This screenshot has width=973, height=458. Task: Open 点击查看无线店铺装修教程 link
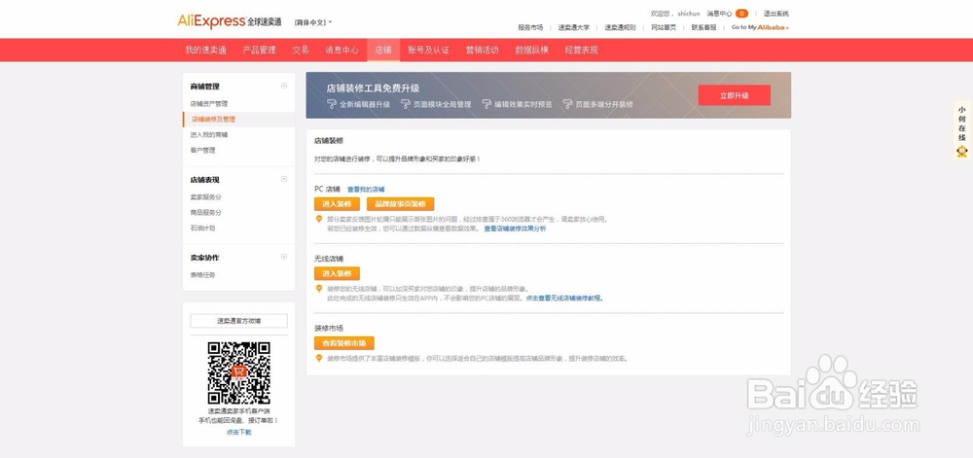coord(564,299)
